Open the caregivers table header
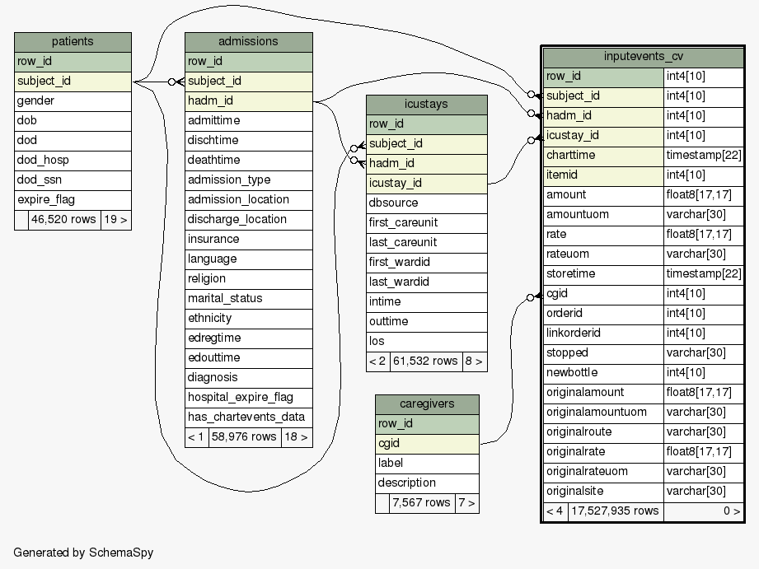The image size is (759, 569). pyautogui.click(x=427, y=404)
